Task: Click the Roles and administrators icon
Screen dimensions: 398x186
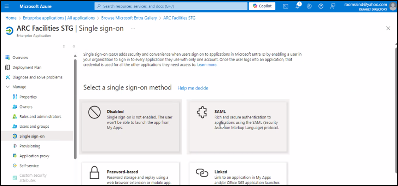Action: tap(15, 116)
